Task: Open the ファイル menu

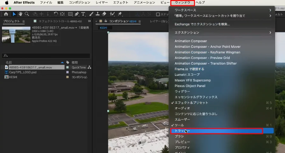Action: (x=46, y=3)
